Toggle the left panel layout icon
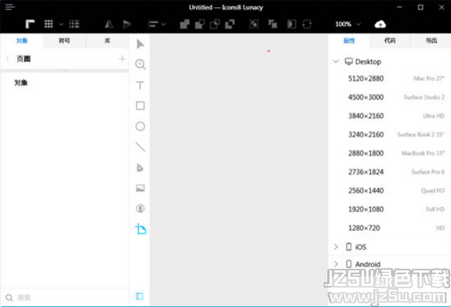The image size is (451, 307). pyautogui.click(x=139, y=296)
